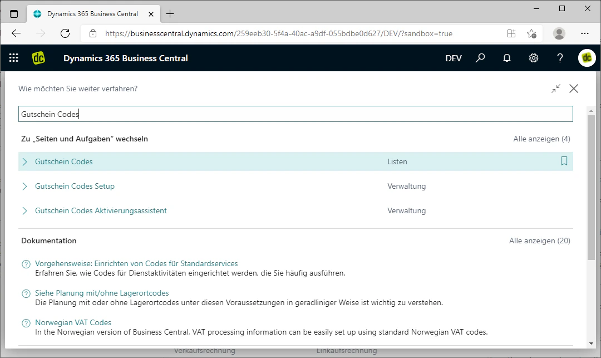Image resolution: width=601 pixels, height=358 pixels.
Task: Click the DEV environment label
Action: tap(454, 58)
